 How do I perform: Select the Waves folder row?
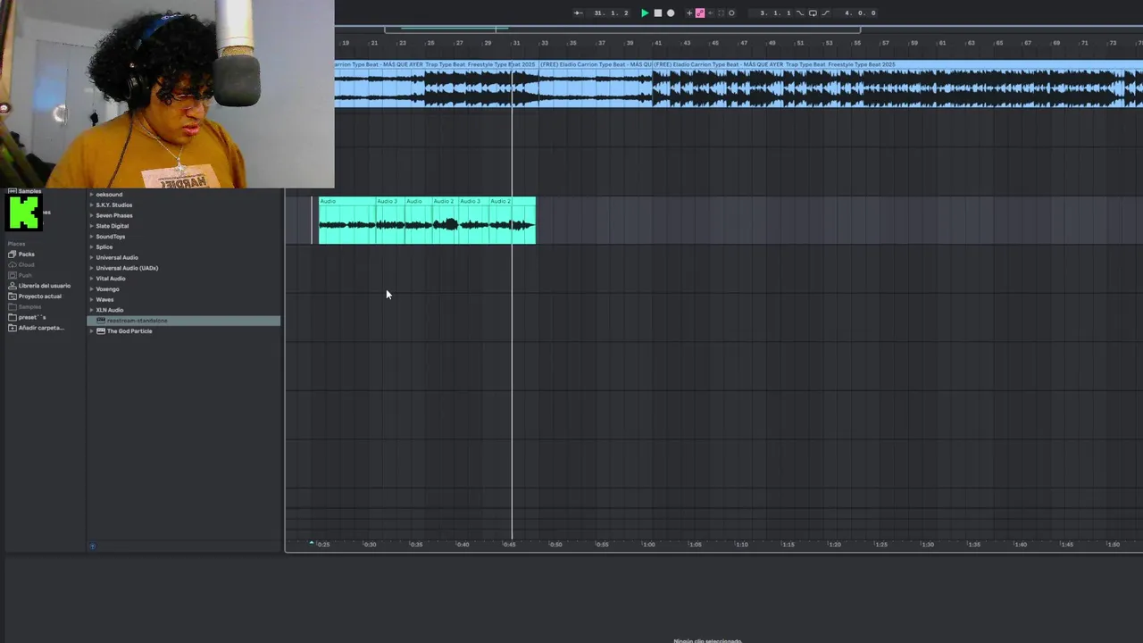184,299
